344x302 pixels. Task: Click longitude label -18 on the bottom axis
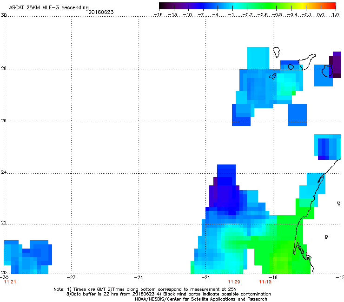[x=273, y=277]
